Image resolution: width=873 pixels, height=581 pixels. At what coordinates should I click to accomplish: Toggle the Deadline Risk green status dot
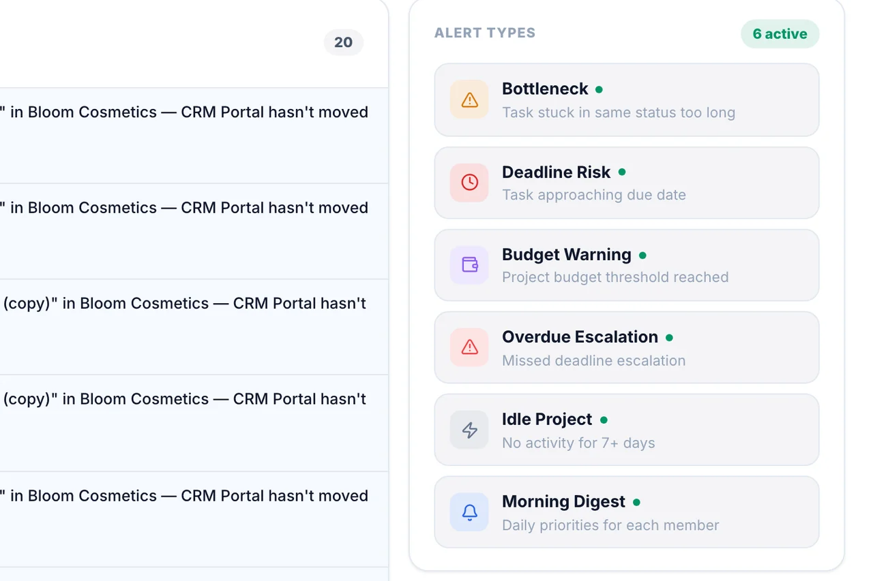(x=621, y=172)
